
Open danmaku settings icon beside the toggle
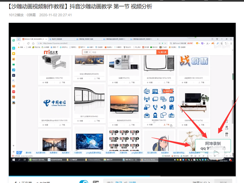96,182
